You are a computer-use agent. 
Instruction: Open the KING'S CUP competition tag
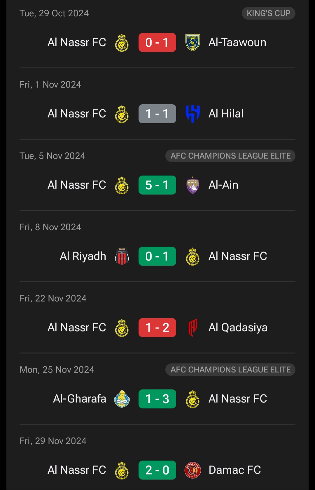click(269, 13)
